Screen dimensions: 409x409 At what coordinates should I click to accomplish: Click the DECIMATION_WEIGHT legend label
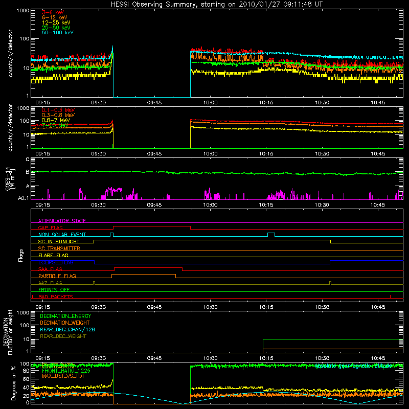pos(65,323)
